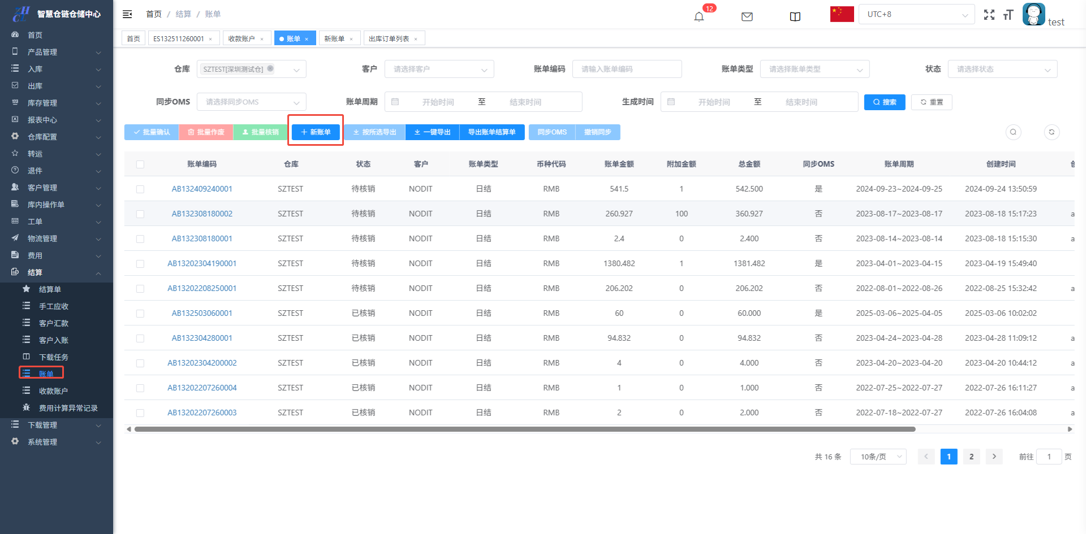Click the fullscreen toggle icon
Image resolution: width=1086 pixels, height=534 pixels.
click(989, 15)
